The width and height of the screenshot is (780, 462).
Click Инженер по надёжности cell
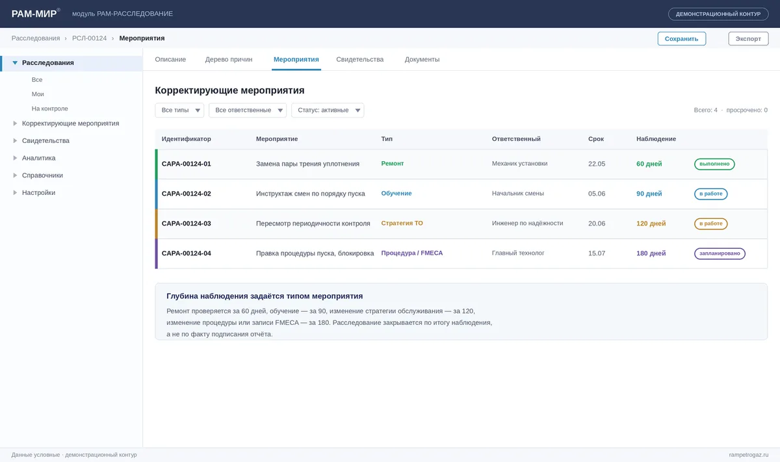528,224
